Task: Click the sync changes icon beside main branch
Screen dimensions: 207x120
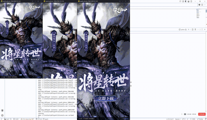Action: click(11, 119)
